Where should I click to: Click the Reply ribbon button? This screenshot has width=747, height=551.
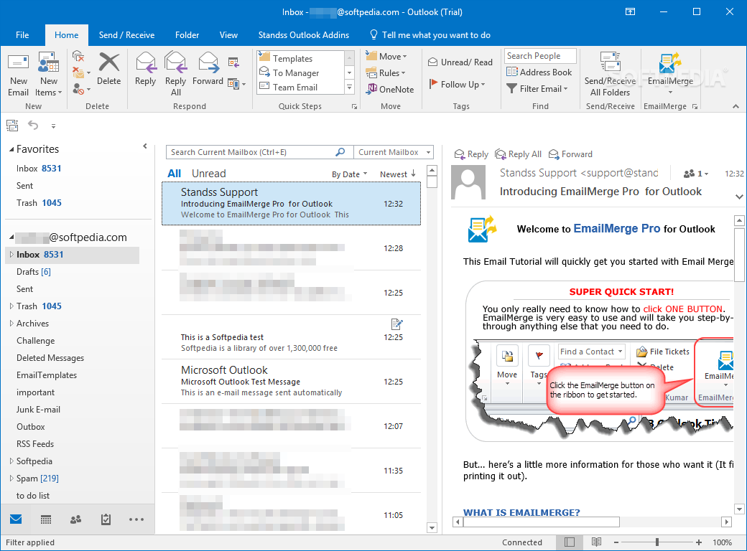145,70
